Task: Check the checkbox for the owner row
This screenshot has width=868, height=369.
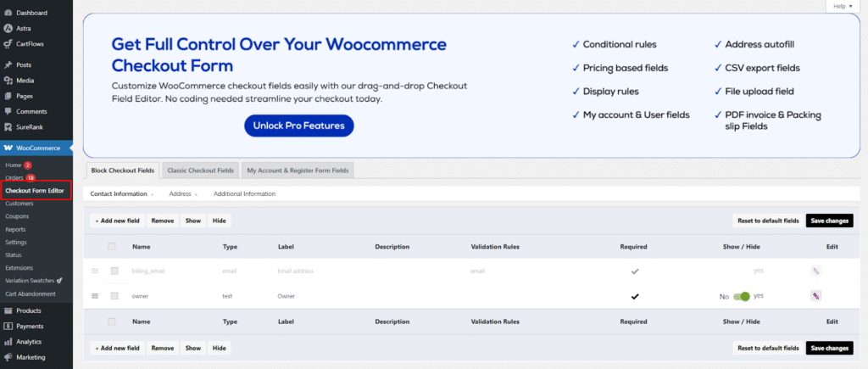Action: click(114, 296)
